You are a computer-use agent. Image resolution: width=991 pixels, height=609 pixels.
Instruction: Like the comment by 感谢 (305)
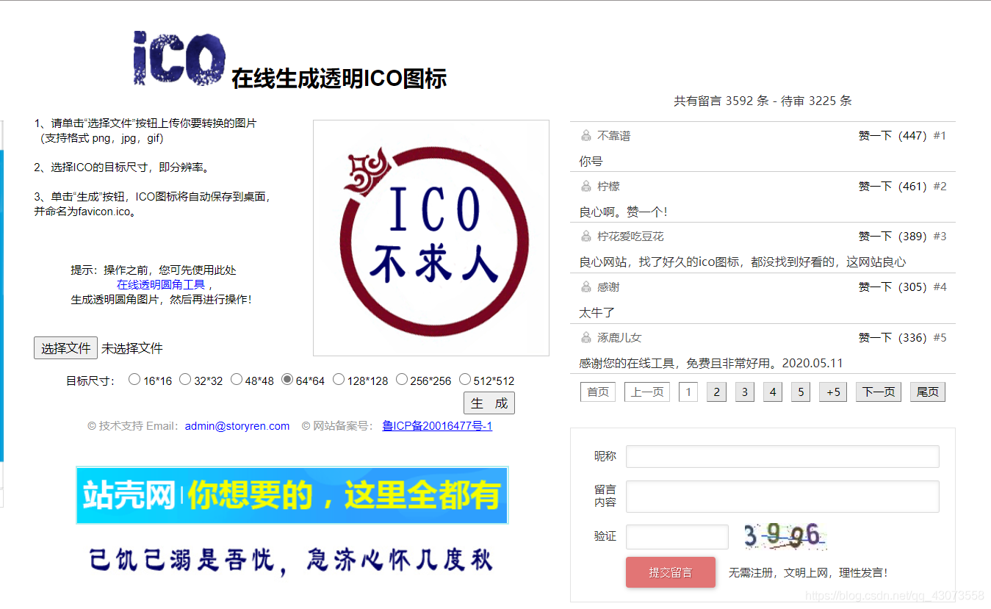coord(893,287)
